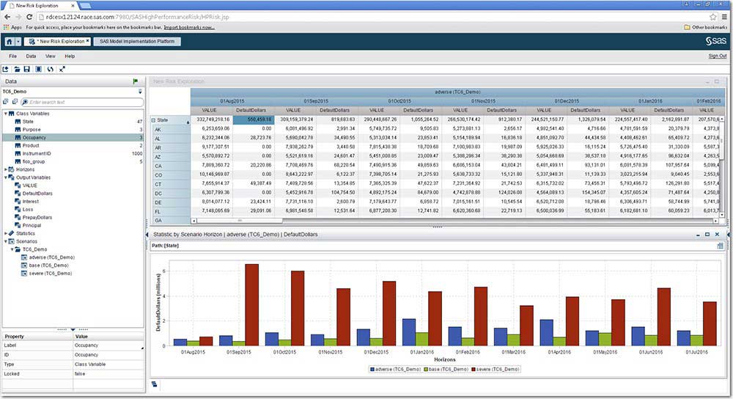Collapse the TC6_Demo scenario folder
The width and height of the screenshot is (733, 399).
[12, 249]
